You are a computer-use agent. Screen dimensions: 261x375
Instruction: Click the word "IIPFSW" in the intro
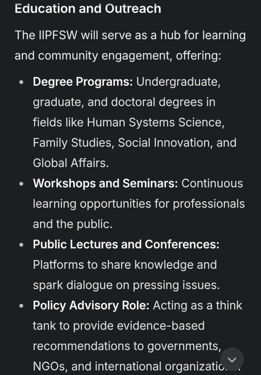tap(58, 36)
